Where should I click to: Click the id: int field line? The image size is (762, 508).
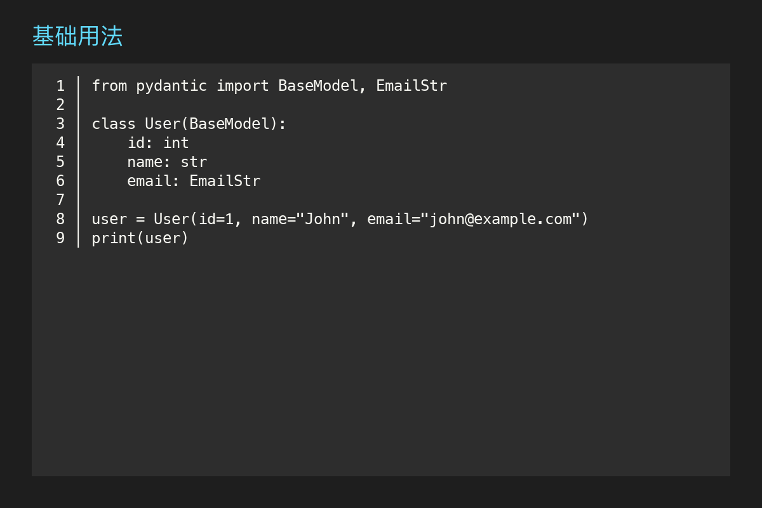point(158,143)
